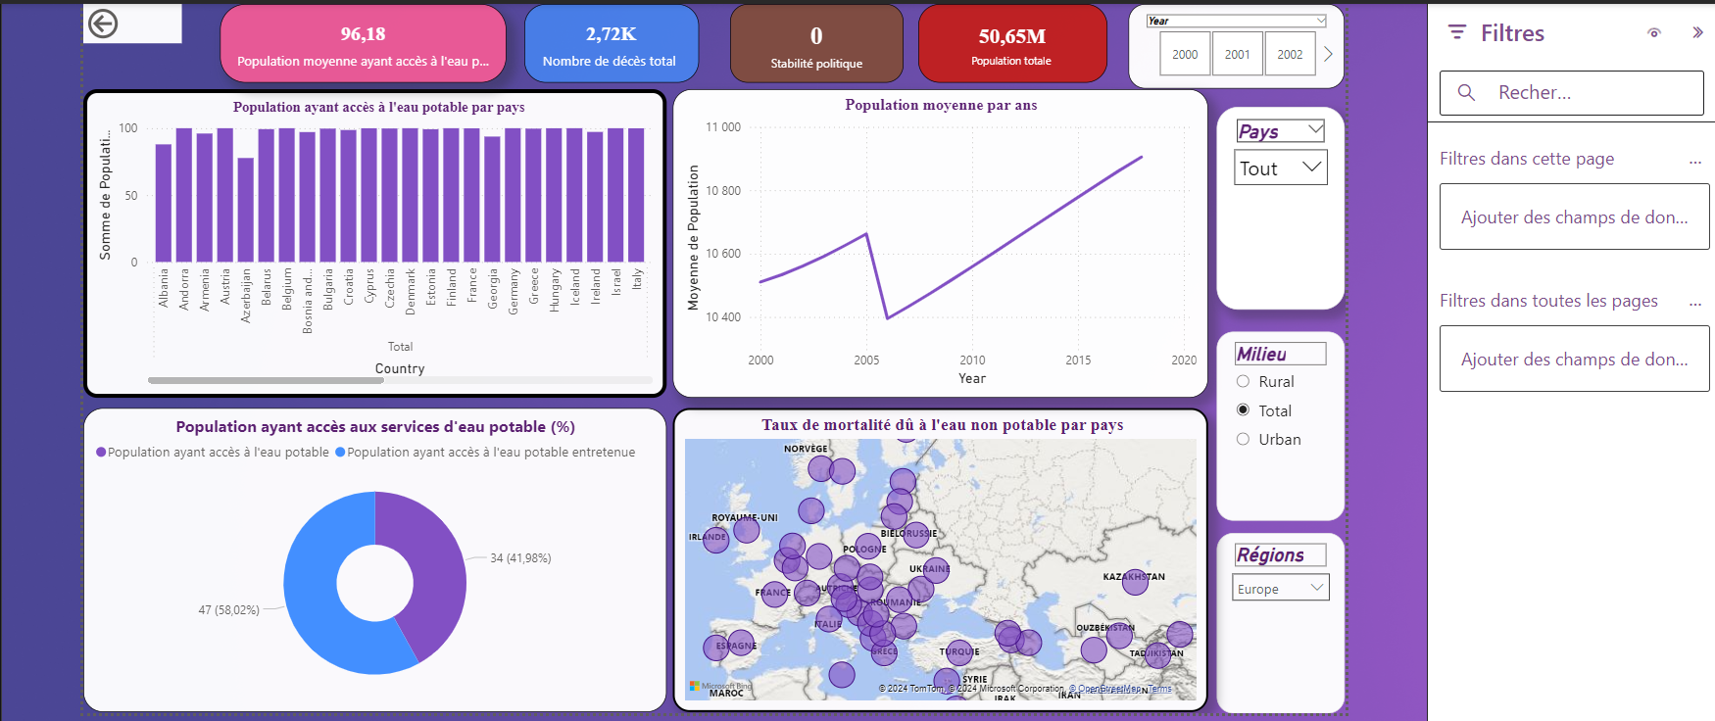Click Ajouter des champs under cette page

click(1574, 217)
